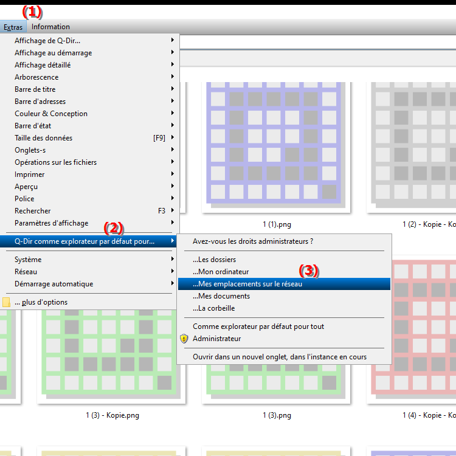The image size is (456, 456).
Task: Open the Information menu
Action: (x=50, y=27)
